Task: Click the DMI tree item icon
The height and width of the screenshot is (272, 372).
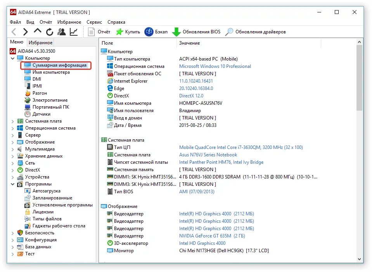Action: (28, 79)
